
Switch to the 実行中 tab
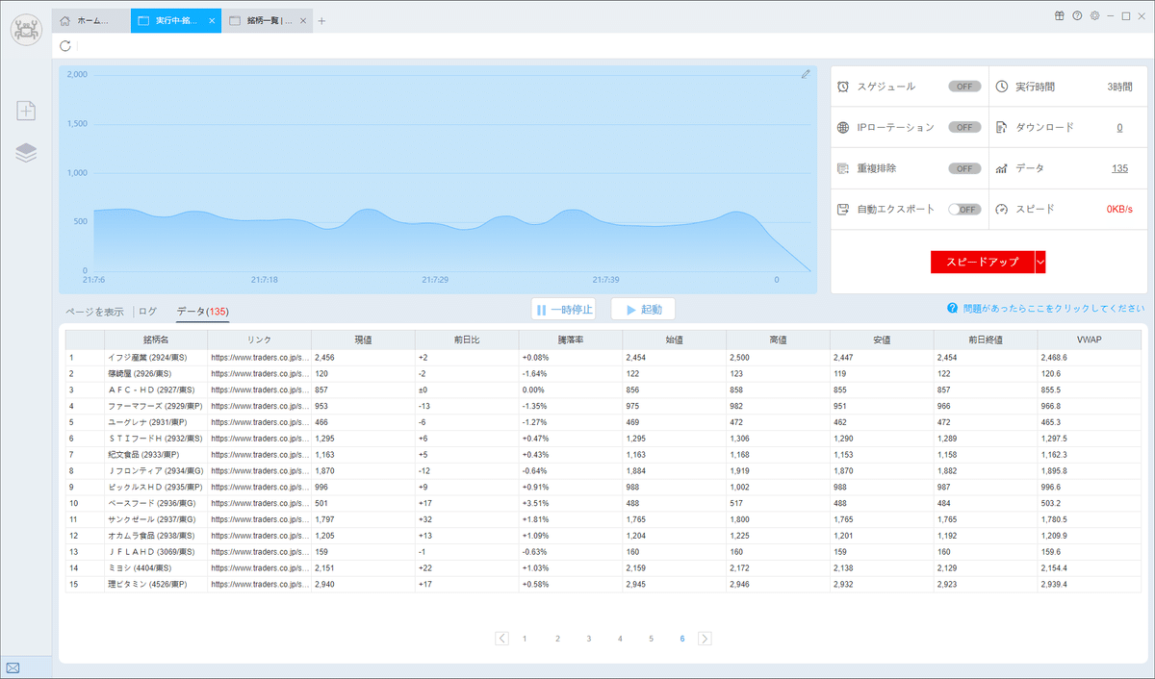tap(175, 20)
